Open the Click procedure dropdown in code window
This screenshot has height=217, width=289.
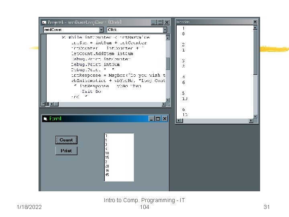tap(165, 30)
